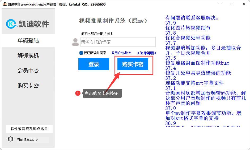Click changelog version 37.1 entry
The width and height of the screenshot is (250, 150).
click(171, 88)
